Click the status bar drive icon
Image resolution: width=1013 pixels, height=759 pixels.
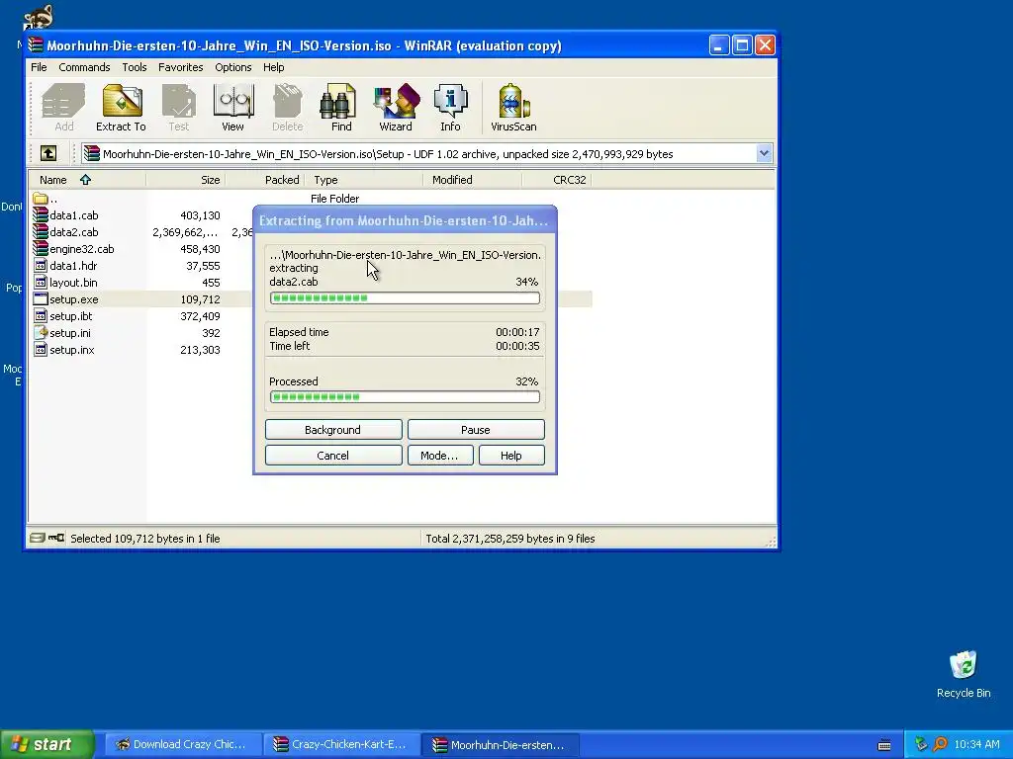click(37, 538)
